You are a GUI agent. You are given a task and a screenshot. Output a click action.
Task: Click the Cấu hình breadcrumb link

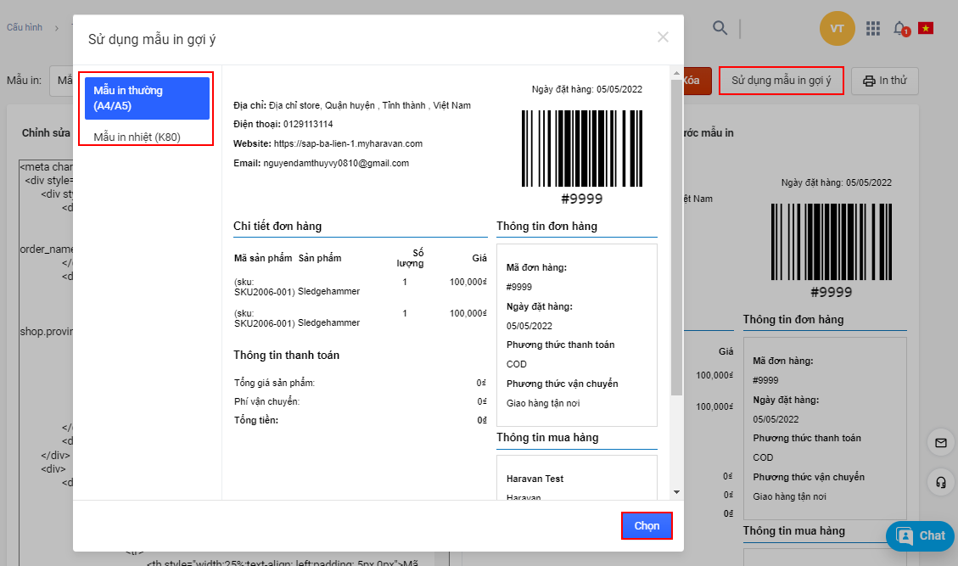tap(25, 27)
